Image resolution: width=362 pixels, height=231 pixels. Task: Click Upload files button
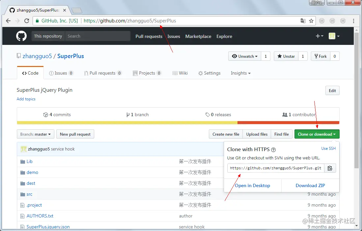click(x=257, y=134)
